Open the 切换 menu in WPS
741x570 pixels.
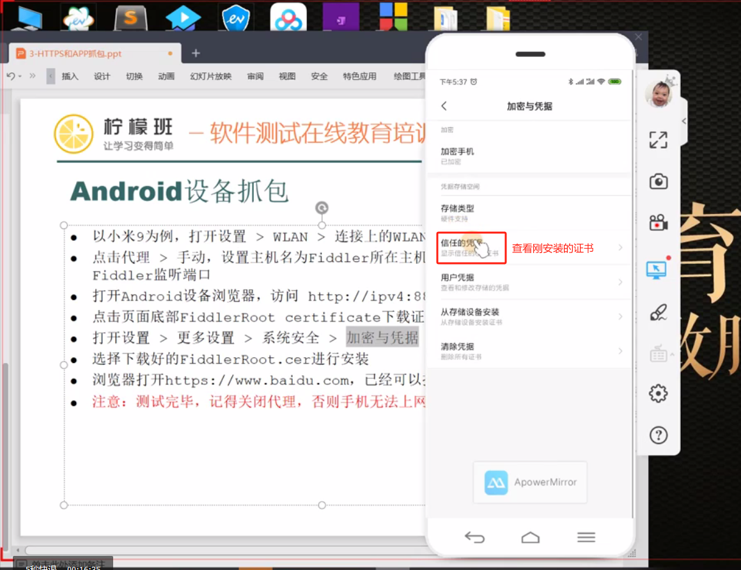(x=134, y=76)
